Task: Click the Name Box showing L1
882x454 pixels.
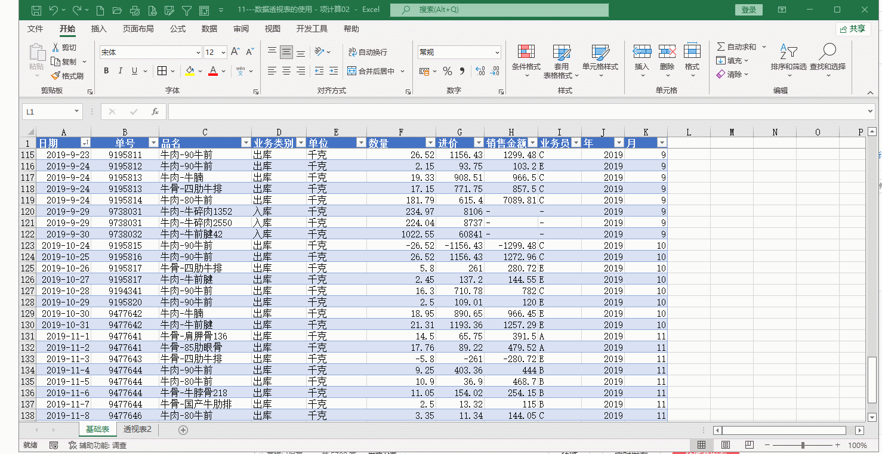Action: [x=53, y=112]
